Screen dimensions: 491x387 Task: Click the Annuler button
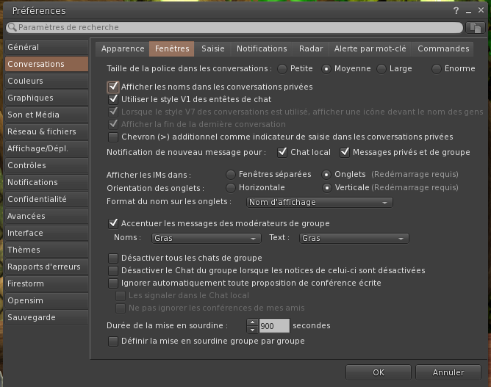[448, 372]
